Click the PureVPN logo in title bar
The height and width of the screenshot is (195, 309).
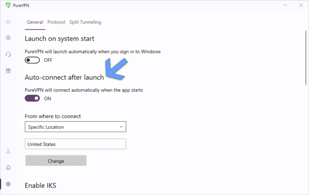[x=8, y=5]
